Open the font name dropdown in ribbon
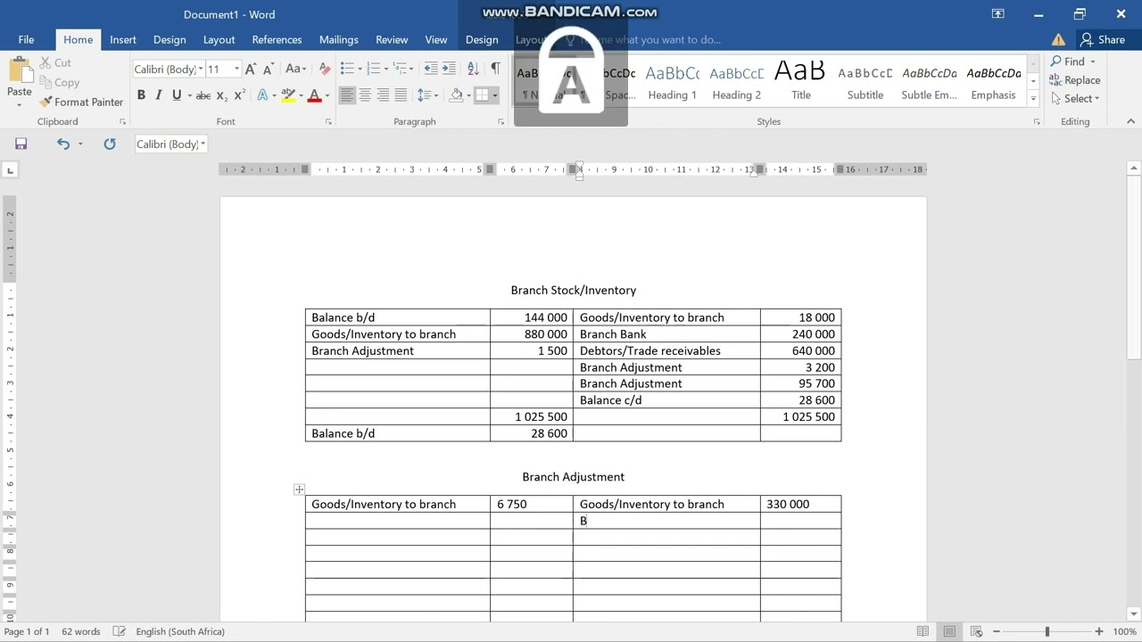The width and height of the screenshot is (1142, 642). pyautogui.click(x=202, y=69)
